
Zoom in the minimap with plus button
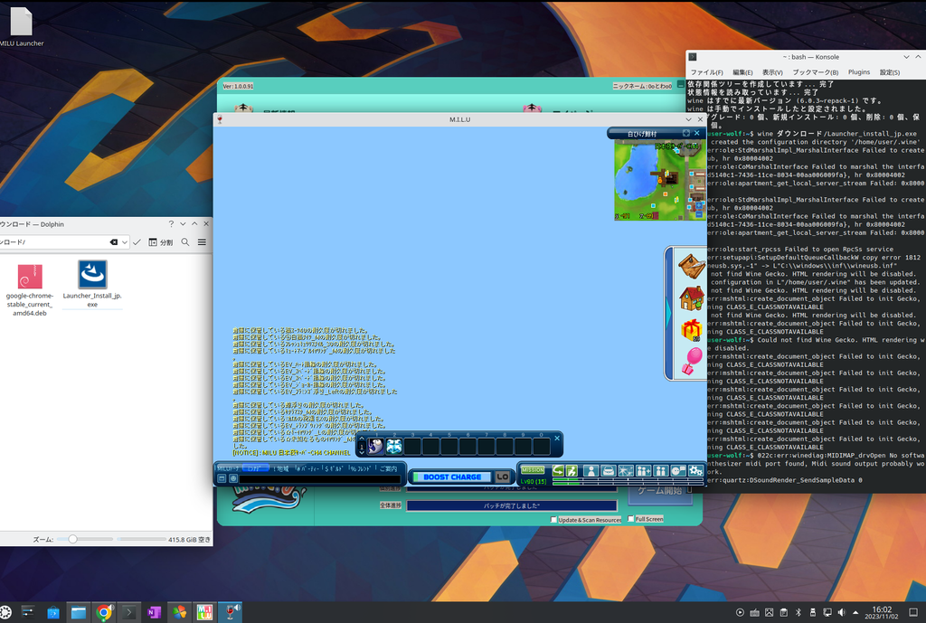pos(699,205)
